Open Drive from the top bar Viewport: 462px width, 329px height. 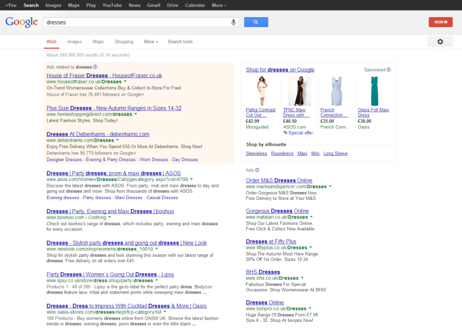[x=173, y=5]
